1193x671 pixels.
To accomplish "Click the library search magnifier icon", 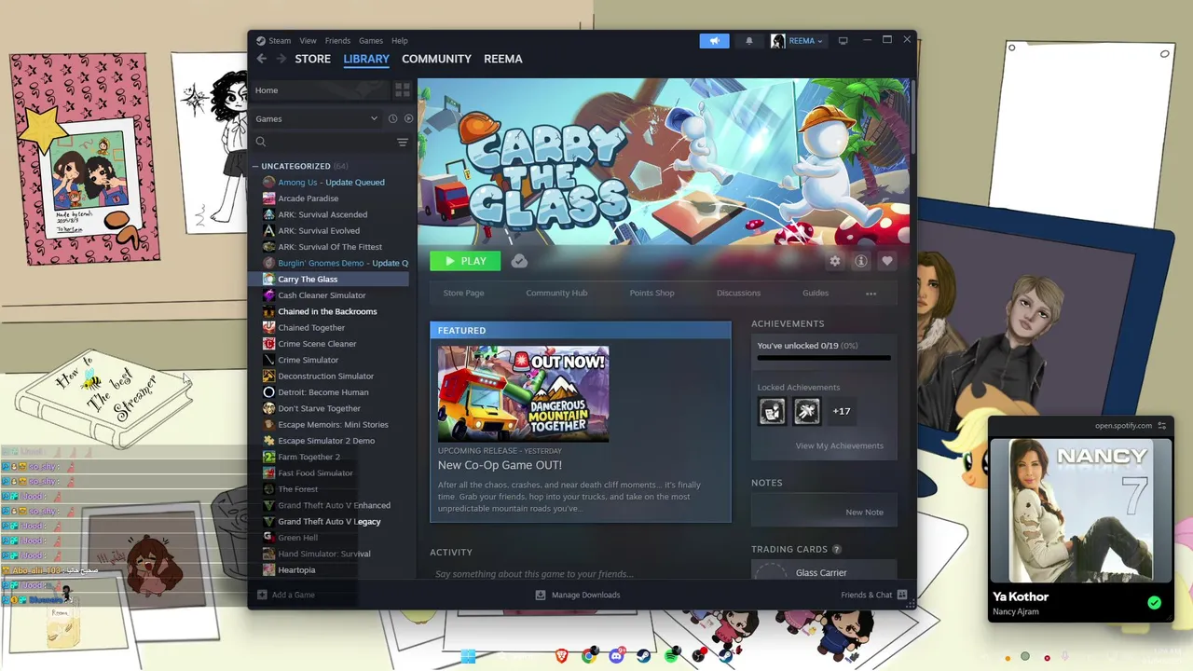I will pos(261,143).
